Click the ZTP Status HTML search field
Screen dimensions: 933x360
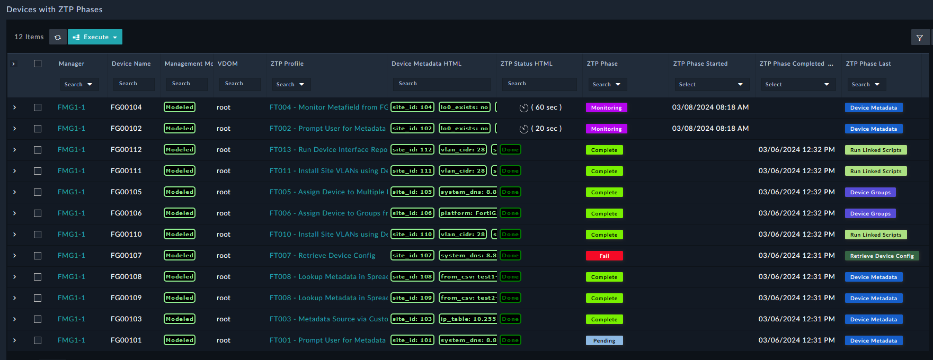tap(539, 84)
